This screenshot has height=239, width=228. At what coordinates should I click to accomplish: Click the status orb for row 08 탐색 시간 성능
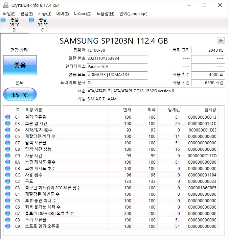point(8,149)
